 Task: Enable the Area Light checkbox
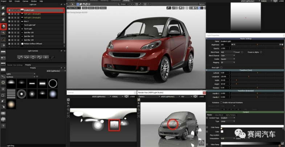[x=222, y=67]
